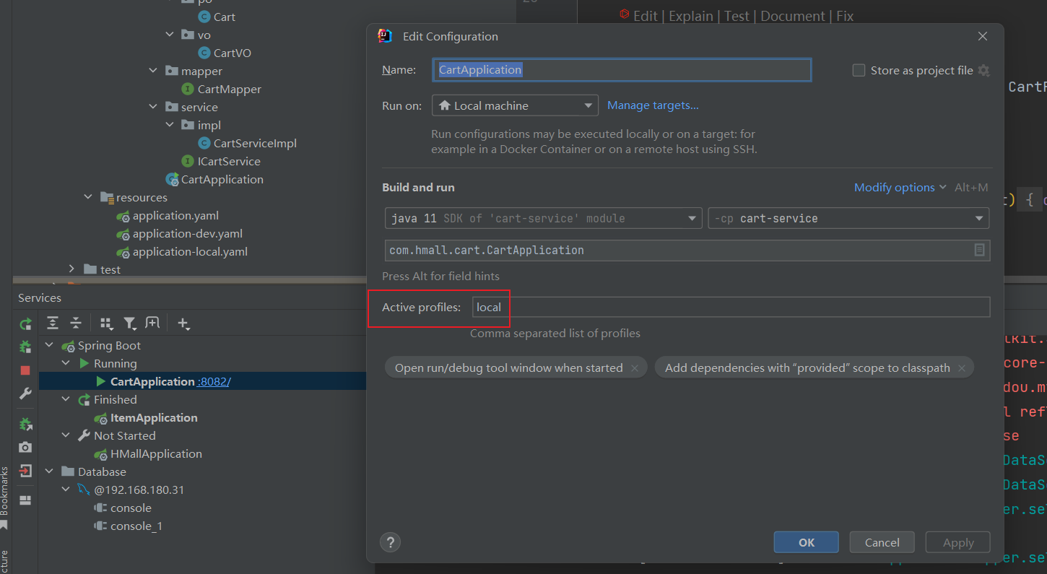1047x574 pixels.
Task: Collapse the resources folder in project tree
Action: coord(88,197)
